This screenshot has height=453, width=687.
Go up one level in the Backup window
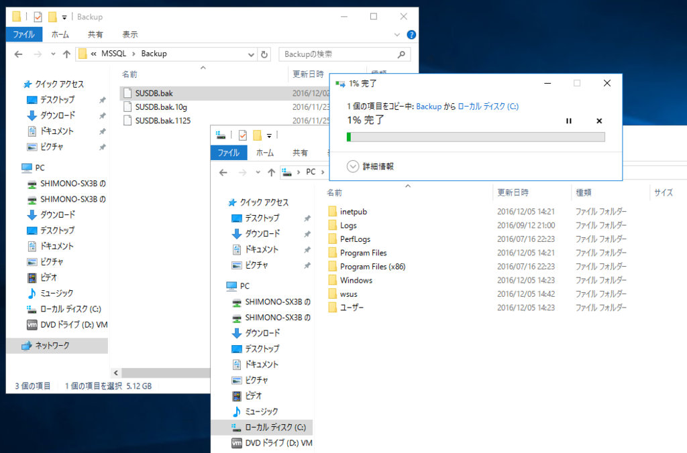(x=66, y=54)
